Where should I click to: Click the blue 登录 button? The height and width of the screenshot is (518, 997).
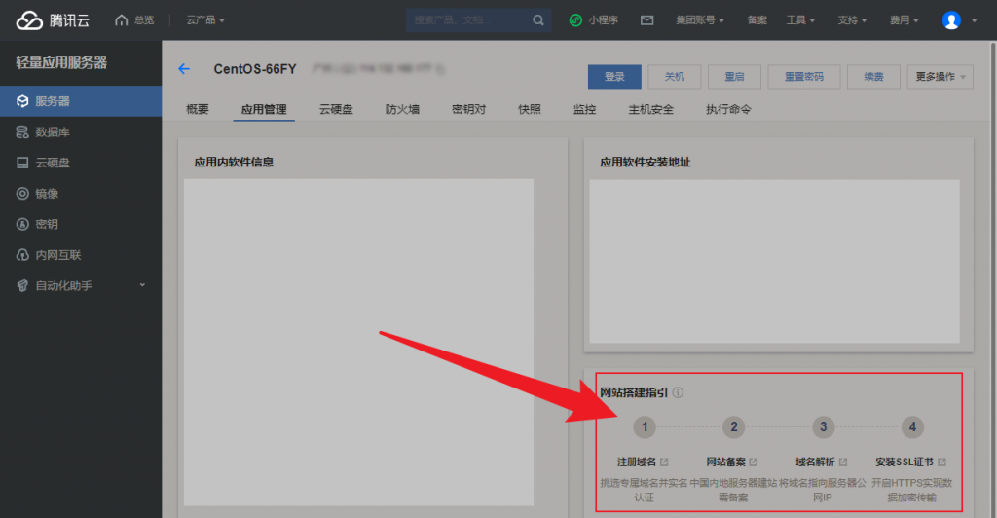[x=614, y=77]
